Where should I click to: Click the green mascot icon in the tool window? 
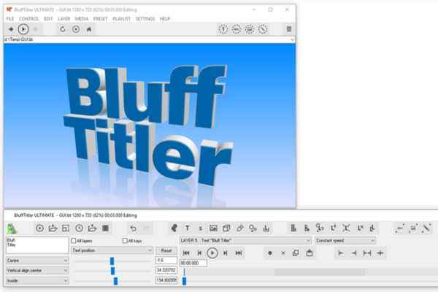[x=12, y=228]
